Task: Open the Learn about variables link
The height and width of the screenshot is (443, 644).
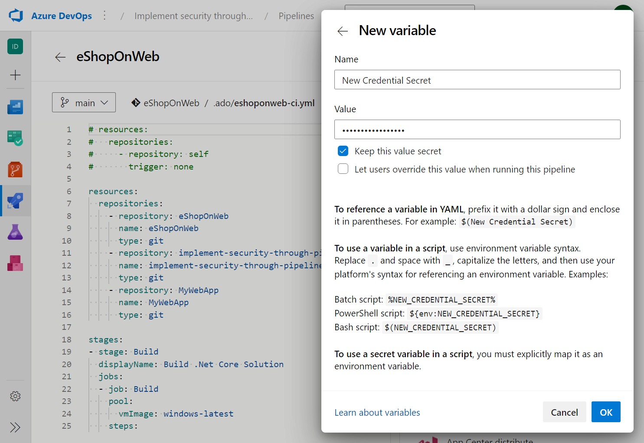Action: [x=377, y=412]
